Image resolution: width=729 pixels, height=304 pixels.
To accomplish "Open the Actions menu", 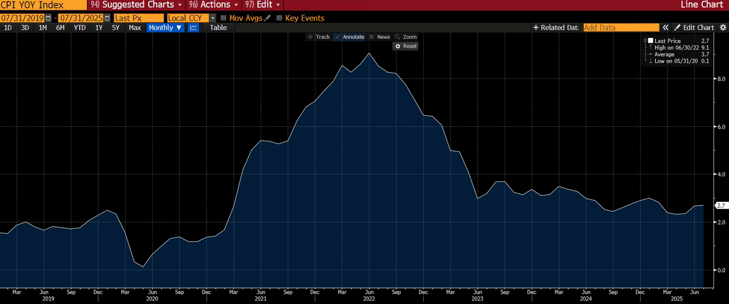I will (x=215, y=5).
